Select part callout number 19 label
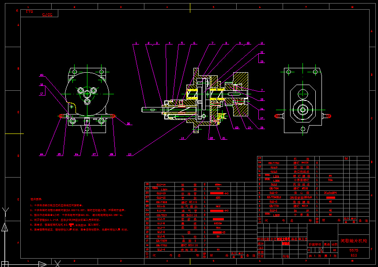 pos(249,128)
